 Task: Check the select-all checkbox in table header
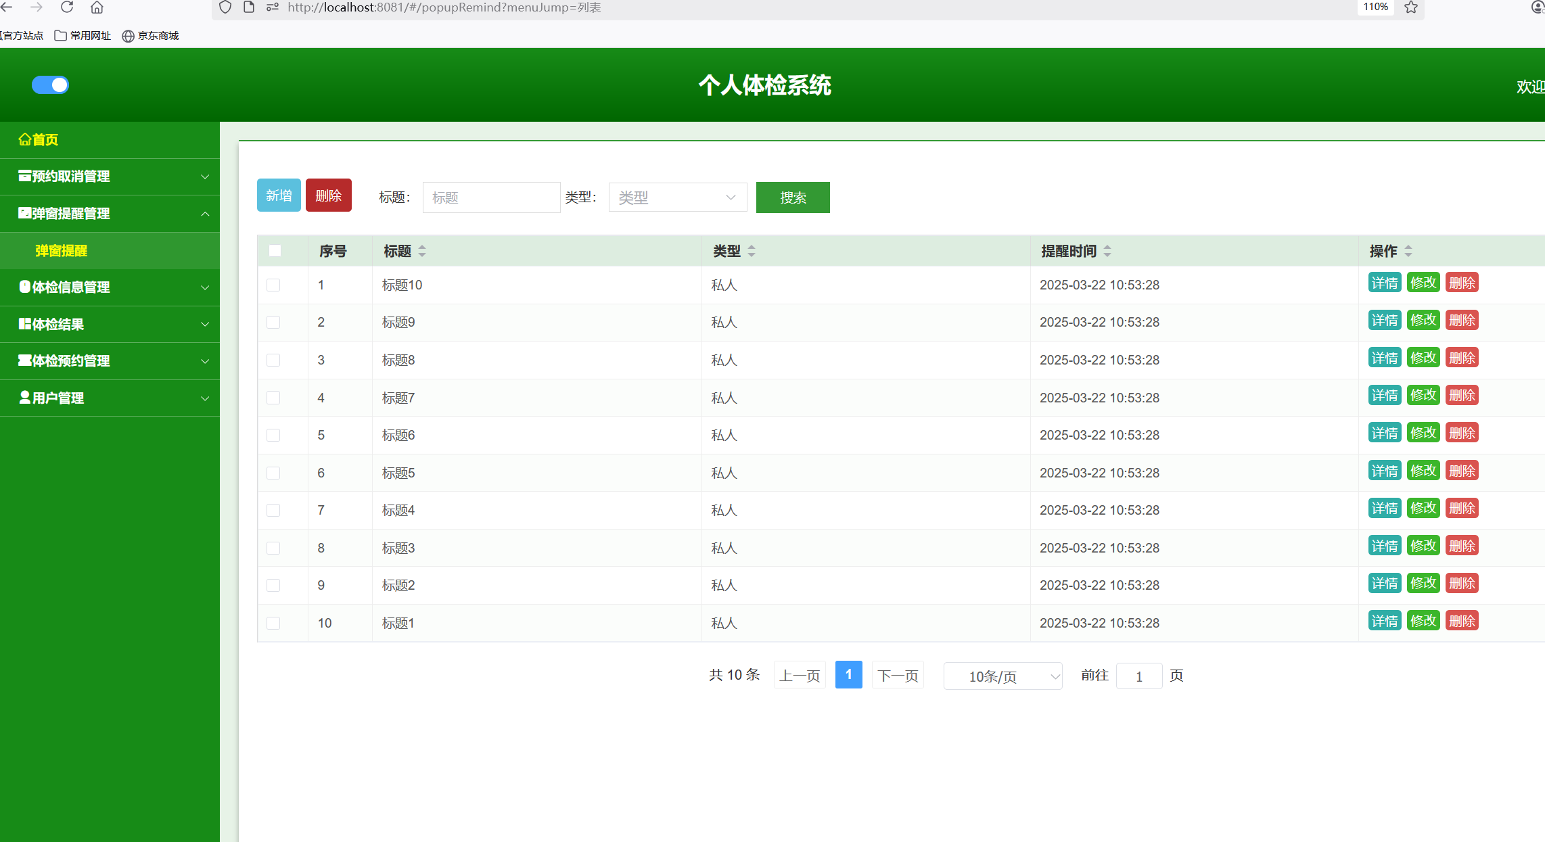[x=275, y=251]
